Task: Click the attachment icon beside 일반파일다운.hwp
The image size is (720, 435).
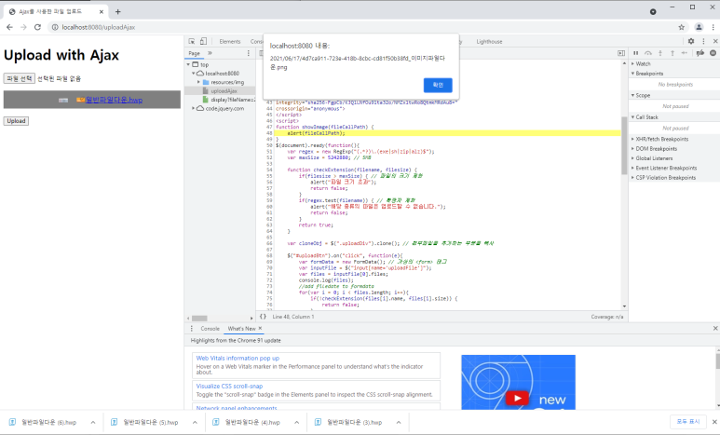Action: coord(80,100)
